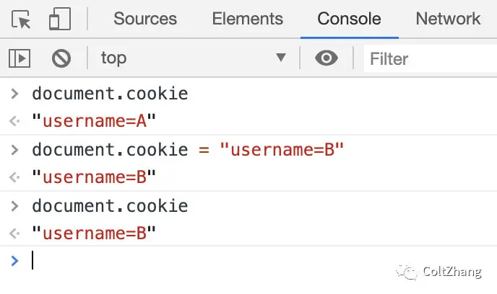The height and width of the screenshot is (294, 497).
Task: Activate the inspect element picker icon
Action: point(22,19)
